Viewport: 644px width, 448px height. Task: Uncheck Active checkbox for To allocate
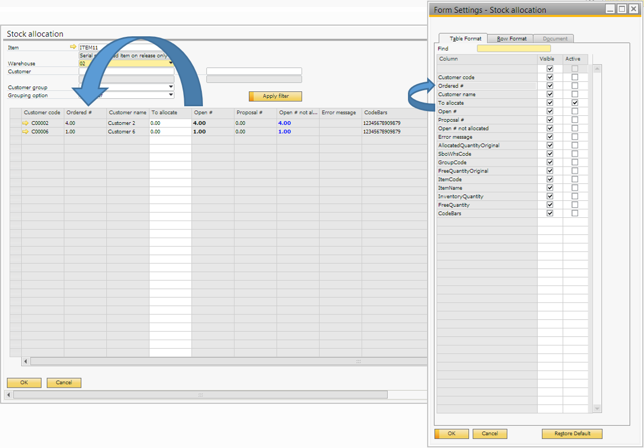(575, 103)
